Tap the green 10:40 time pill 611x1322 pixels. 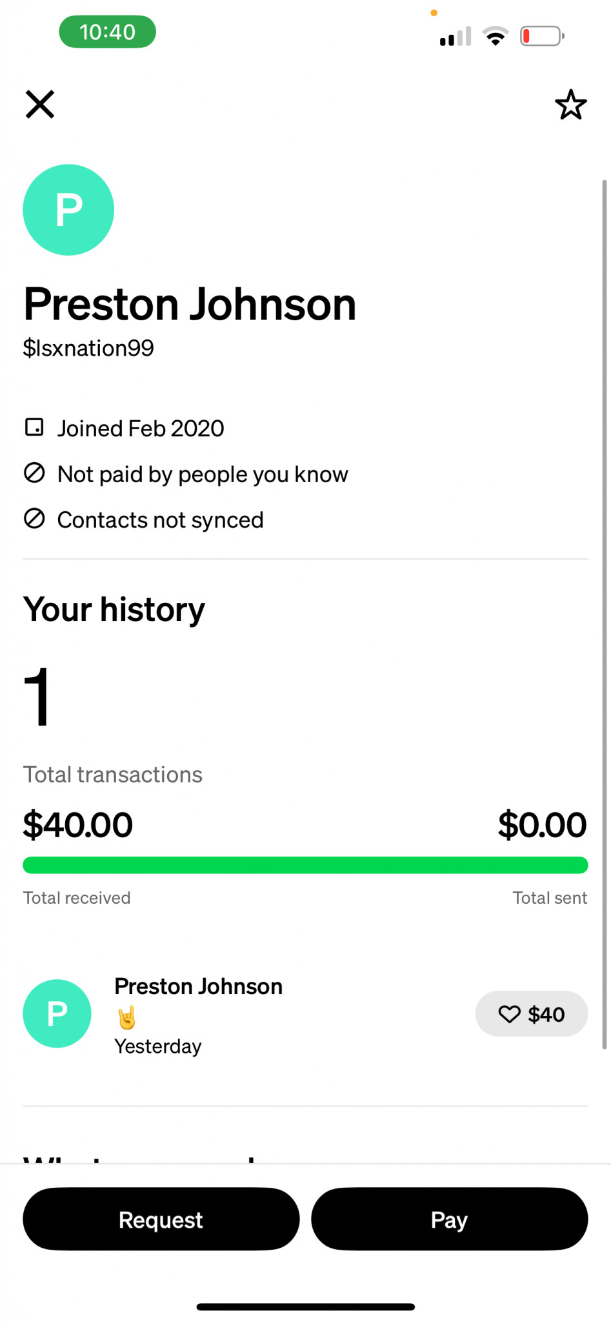tap(107, 32)
